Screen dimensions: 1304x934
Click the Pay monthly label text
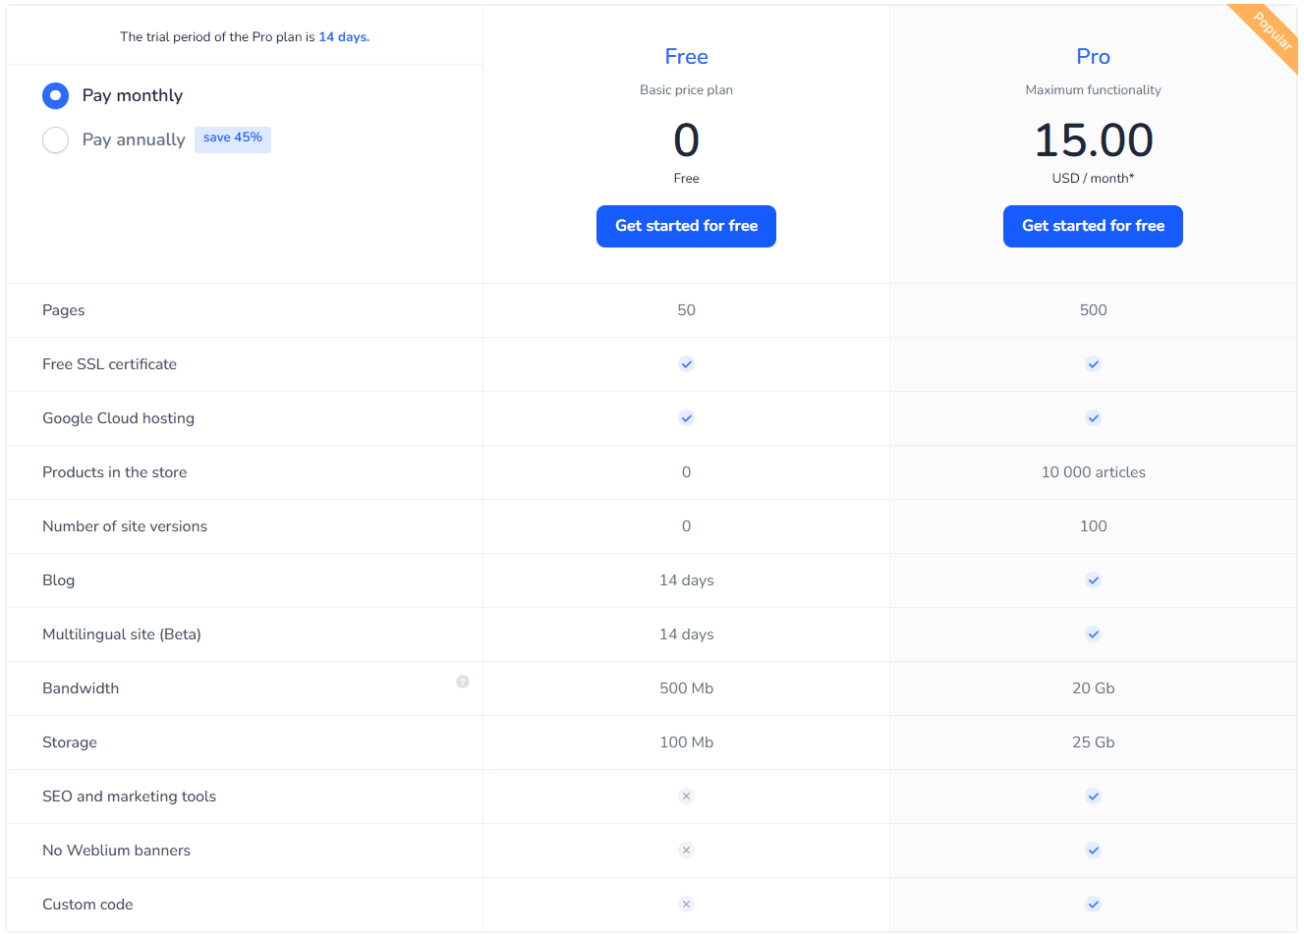tap(133, 95)
